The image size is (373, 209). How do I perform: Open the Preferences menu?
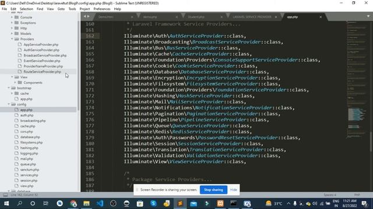click(x=102, y=9)
